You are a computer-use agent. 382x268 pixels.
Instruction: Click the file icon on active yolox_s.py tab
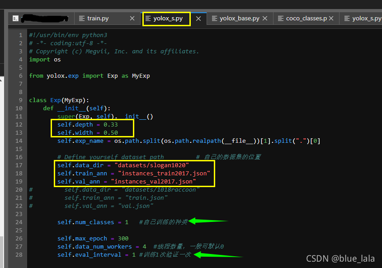[148, 19]
